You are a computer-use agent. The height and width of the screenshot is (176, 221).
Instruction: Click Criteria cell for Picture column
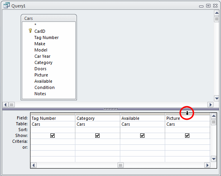click(187, 142)
